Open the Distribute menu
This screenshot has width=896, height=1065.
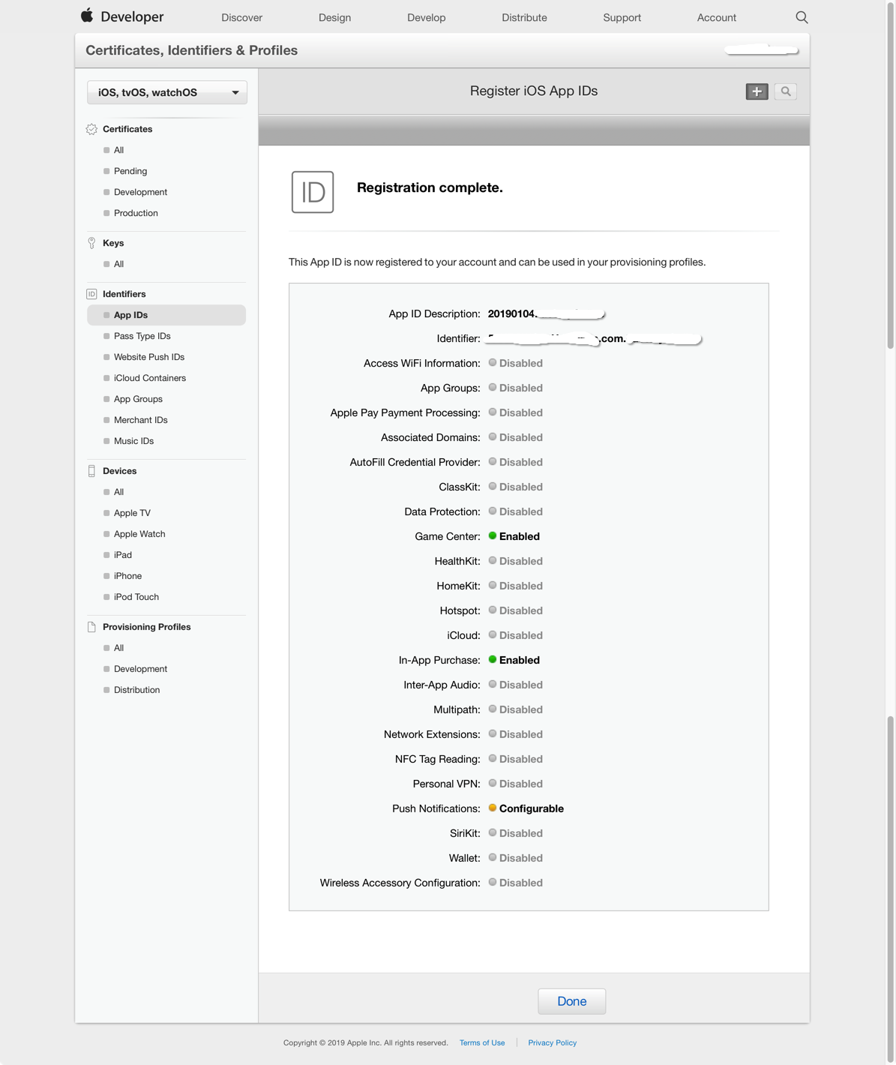point(524,17)
